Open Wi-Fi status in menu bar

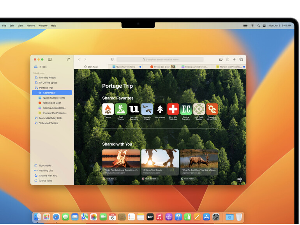click(252, 26)
